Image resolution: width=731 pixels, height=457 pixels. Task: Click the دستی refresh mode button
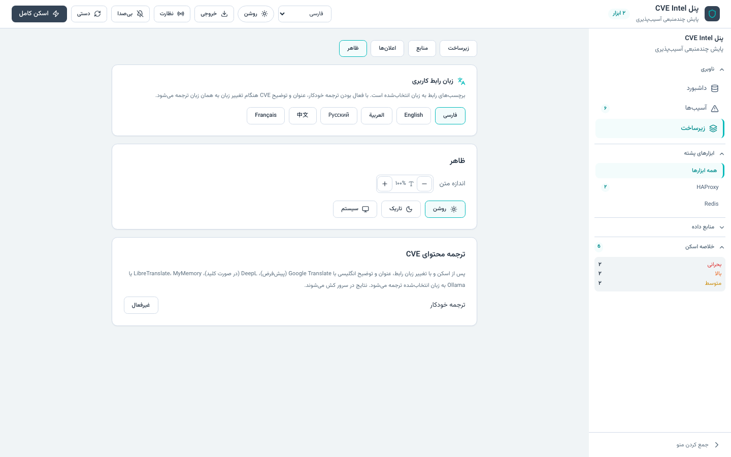pos(89,14)
